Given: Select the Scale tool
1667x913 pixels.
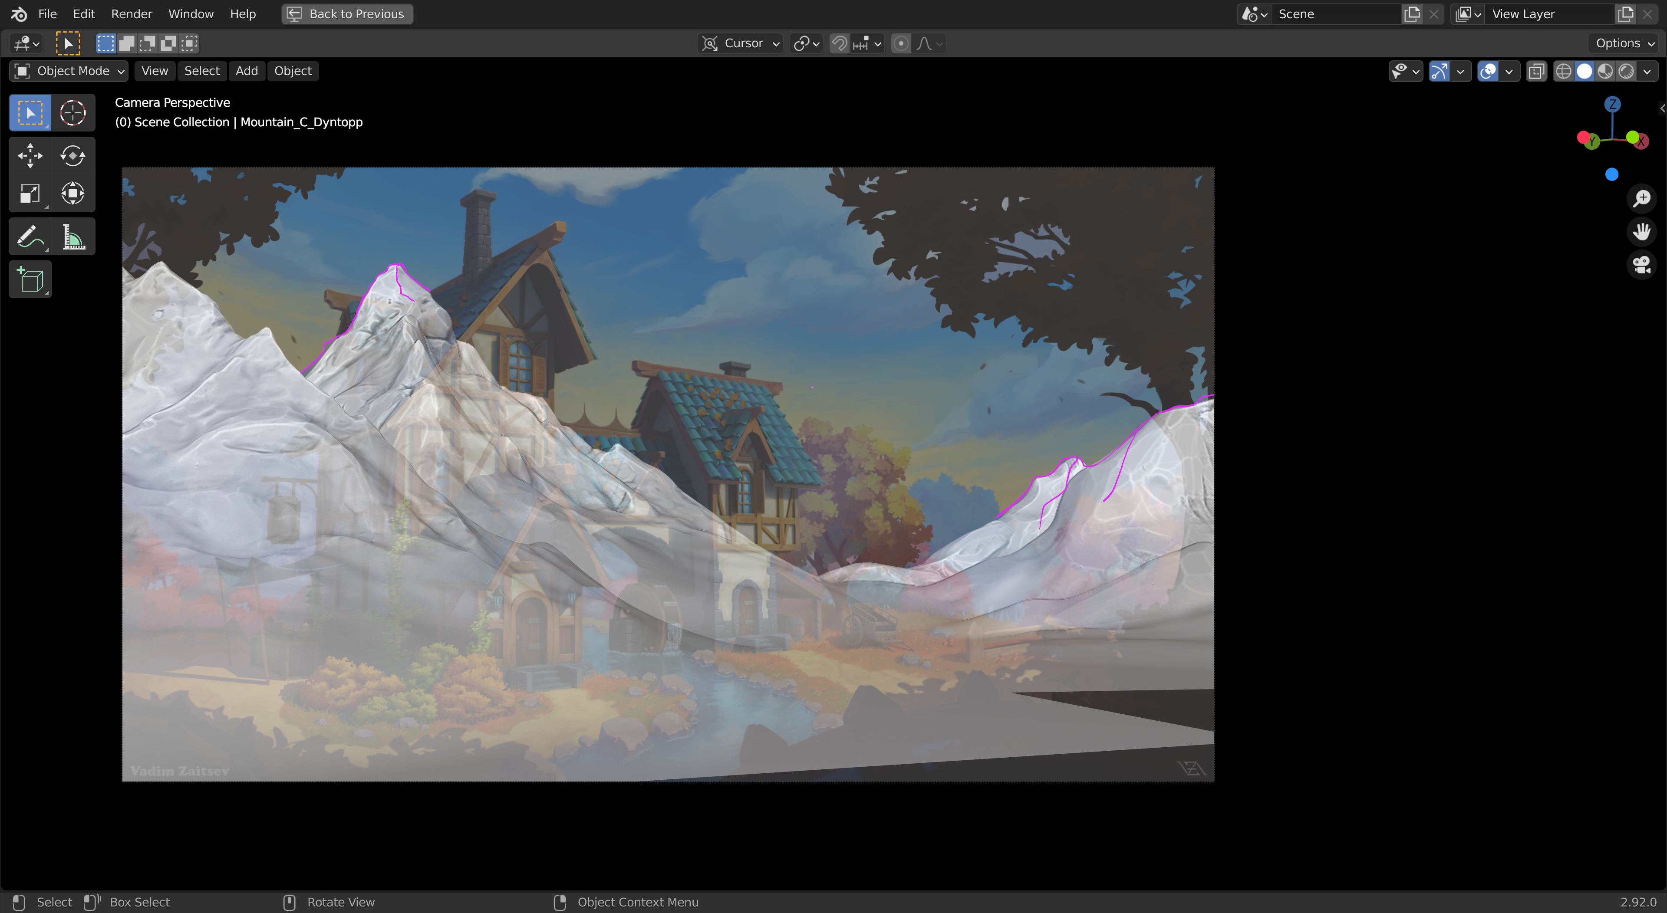Looking at the screenshot, I should [x=30, y=194].
